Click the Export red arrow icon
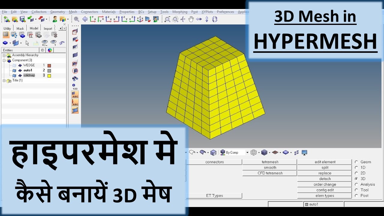Viewport: 384px width, 216px height. pyautogui.click(x=41, y=19)
